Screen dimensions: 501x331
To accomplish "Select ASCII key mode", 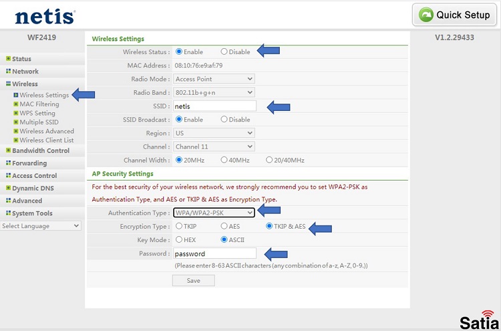I will pyautogui.click(x=224, y=240).
